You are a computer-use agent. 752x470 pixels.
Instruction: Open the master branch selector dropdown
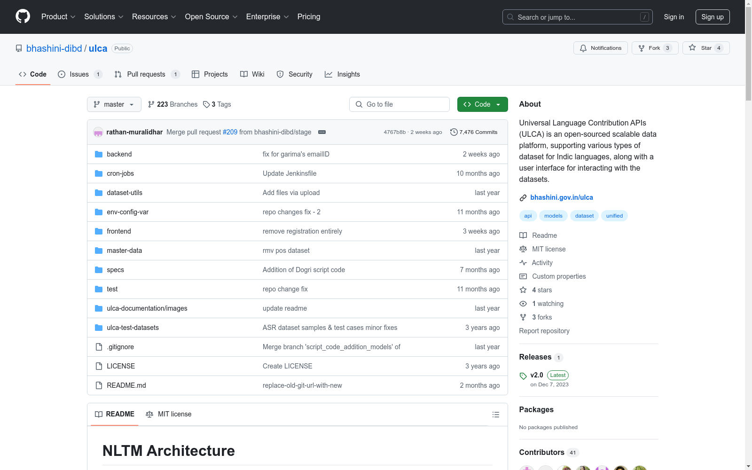[114, 104]
